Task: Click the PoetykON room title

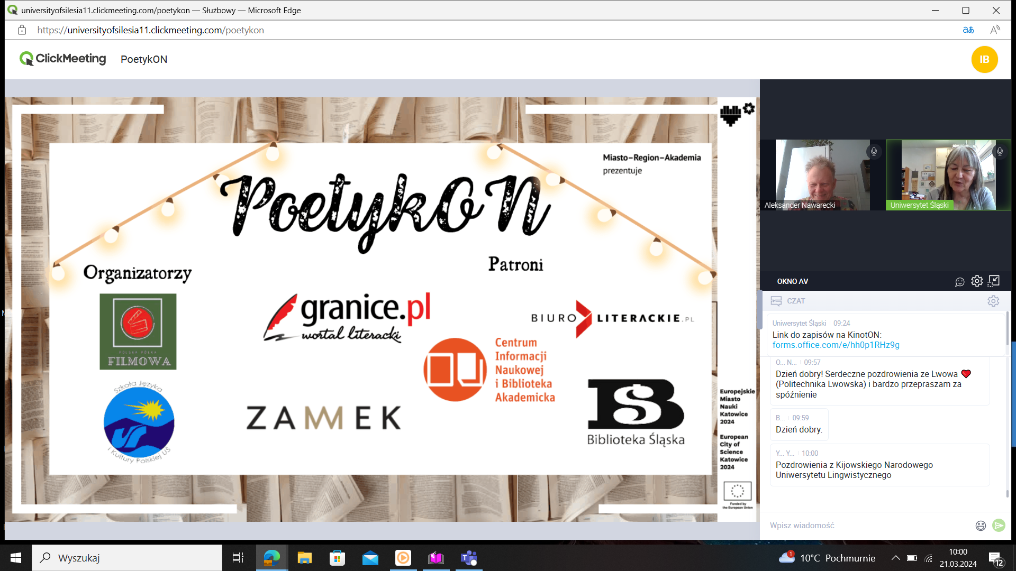Action: pos(144,59)
